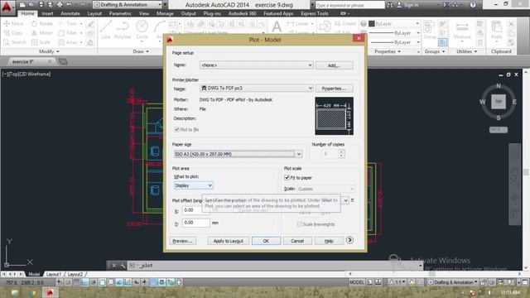Click the Help button in Plot dialog
Screen dimensions: 530x298
pyautogui.click(x=329, y=241)
